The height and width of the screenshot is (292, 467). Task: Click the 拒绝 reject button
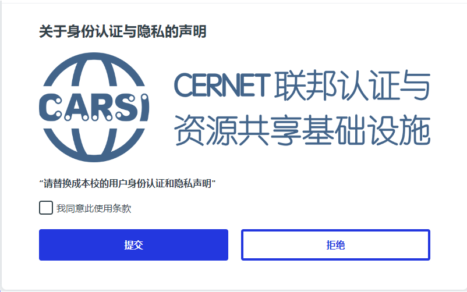(x=335, y=245)
